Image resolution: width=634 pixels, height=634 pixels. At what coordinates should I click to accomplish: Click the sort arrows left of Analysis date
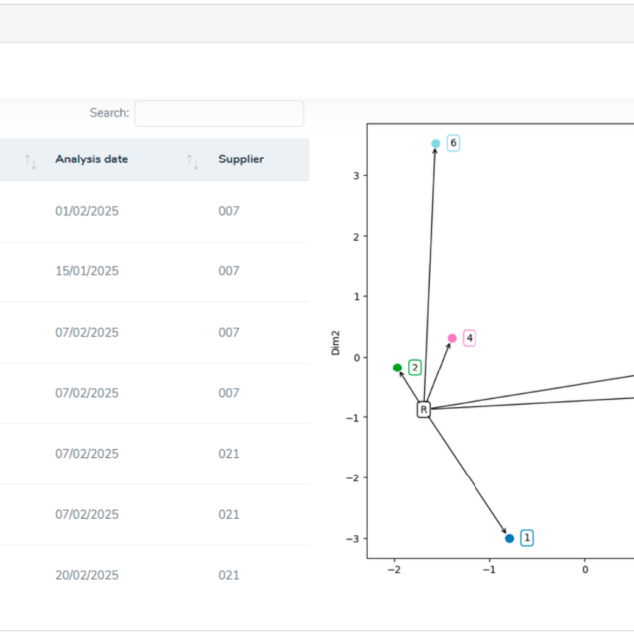click(x=30, y=160)
